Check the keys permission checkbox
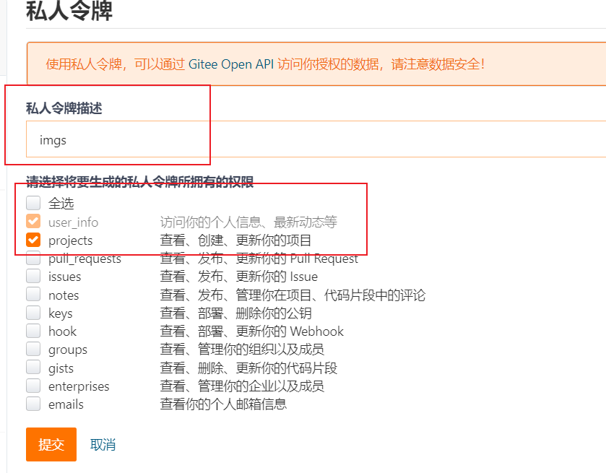The image size is (606, 473). click(x=33, y=313)
